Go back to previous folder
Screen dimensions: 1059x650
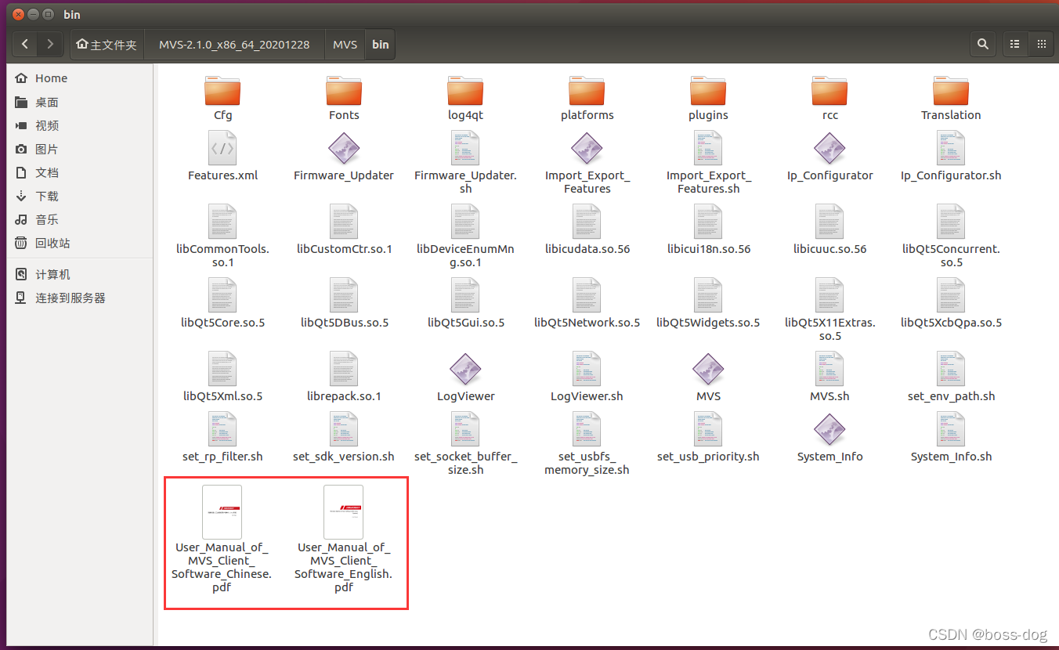tap(25, 45)
